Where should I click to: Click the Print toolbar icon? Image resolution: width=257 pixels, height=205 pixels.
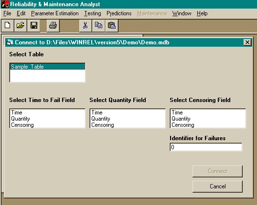pos(53,26)
